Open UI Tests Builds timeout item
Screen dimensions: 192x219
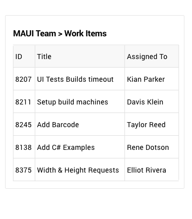click(75, 79)
